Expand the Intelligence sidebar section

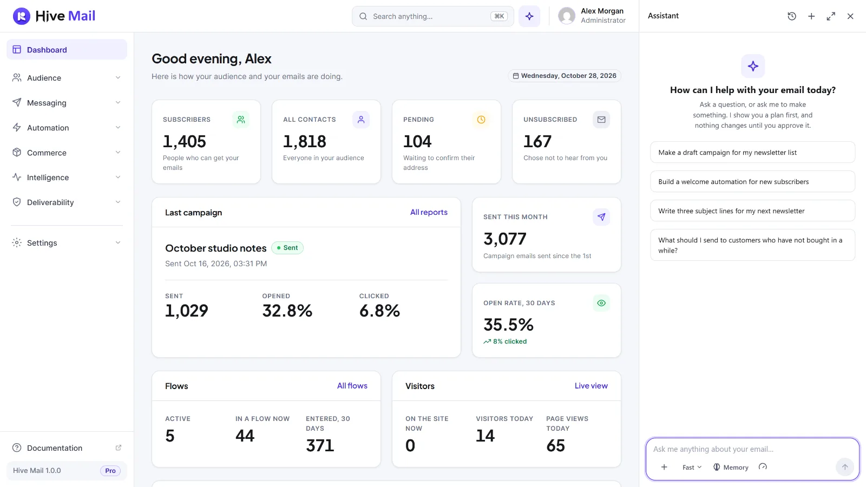[x=67, y=177]
